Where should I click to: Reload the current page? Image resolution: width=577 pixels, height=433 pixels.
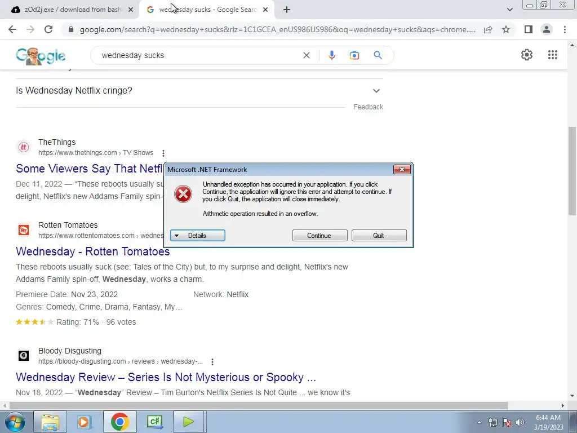(x=48, y=29)
